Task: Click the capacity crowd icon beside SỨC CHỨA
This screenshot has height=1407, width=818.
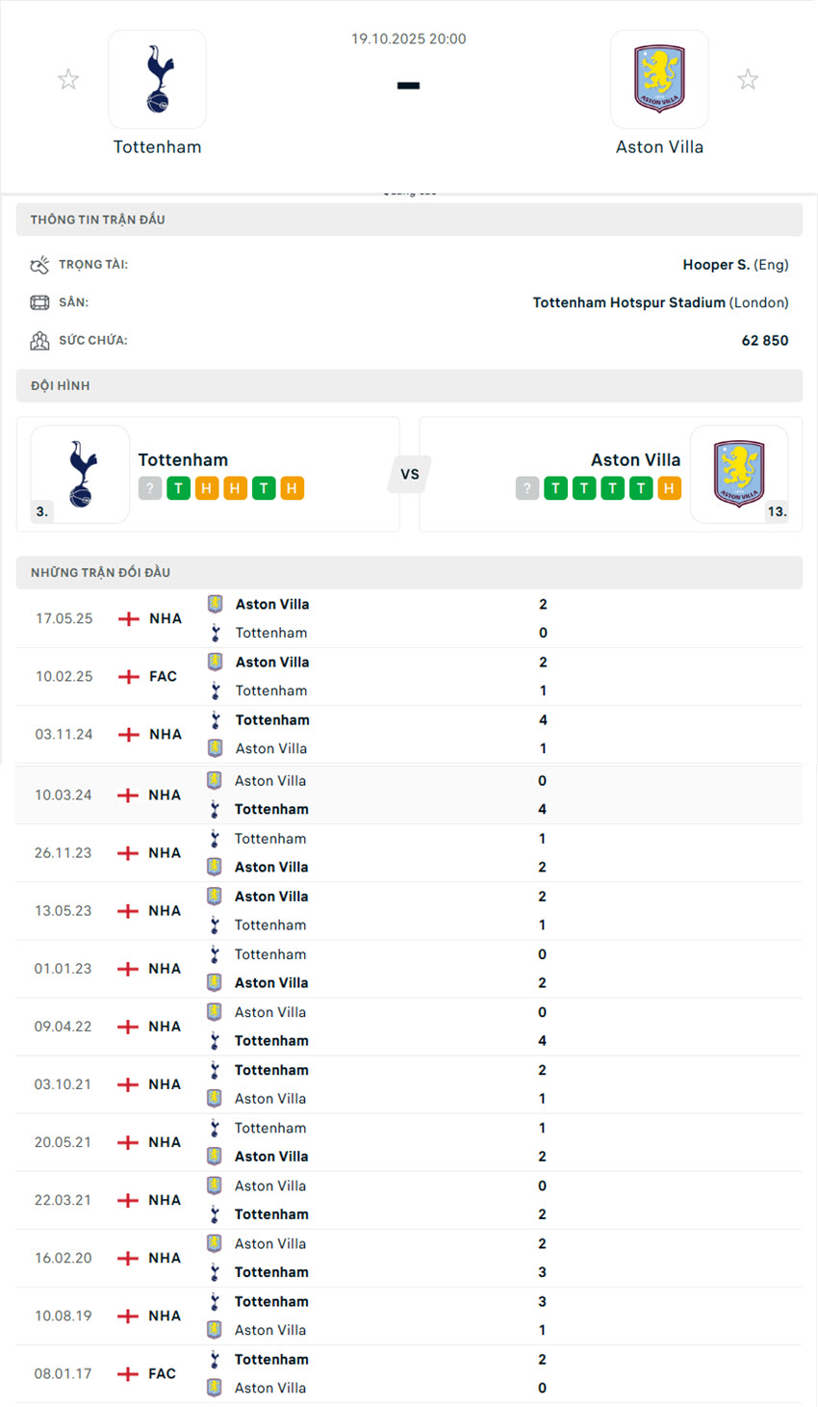Action: (x=39, y=339)
